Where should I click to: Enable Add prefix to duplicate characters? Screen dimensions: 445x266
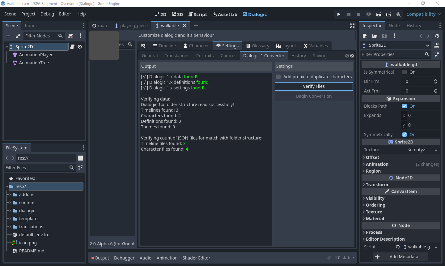click(278, 76)
